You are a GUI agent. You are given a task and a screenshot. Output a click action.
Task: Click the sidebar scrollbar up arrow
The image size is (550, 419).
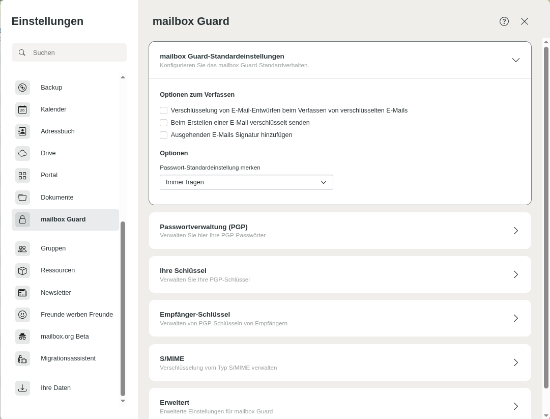pos(123,77)
